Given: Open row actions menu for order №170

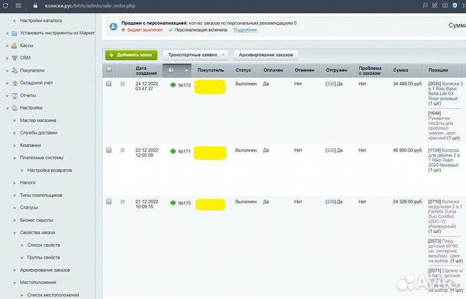Looking at the screenshot, I should coord(122,202).
